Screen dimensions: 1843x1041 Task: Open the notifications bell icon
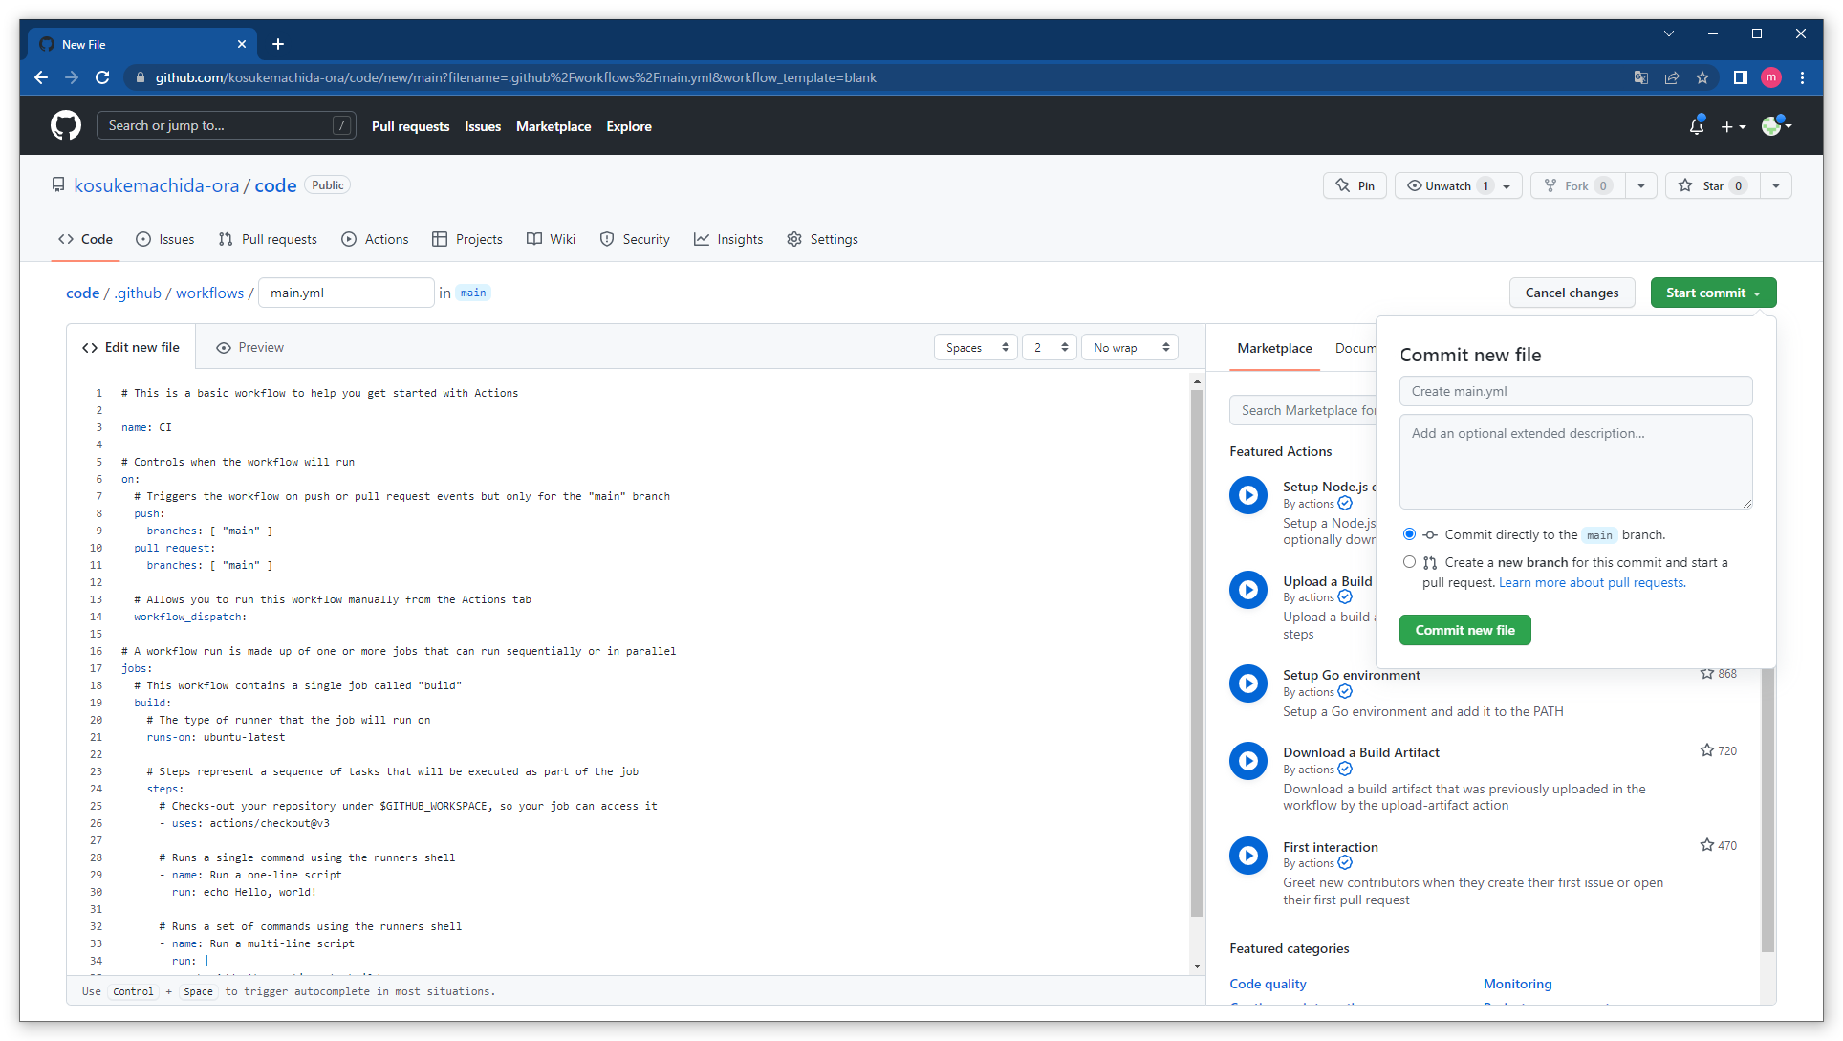click(1696, 126)
